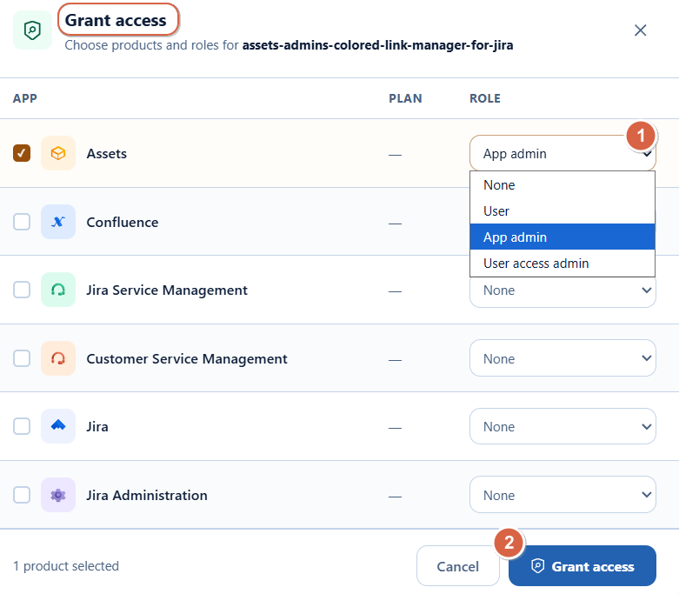
Task: Click the Confluence app icon
Action: pos(58,222)
